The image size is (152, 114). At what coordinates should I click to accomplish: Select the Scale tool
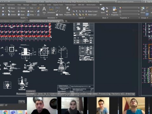pos(21,15)
